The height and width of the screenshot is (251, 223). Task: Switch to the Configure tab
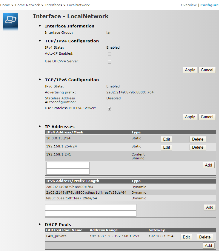[x=209, y=5]
